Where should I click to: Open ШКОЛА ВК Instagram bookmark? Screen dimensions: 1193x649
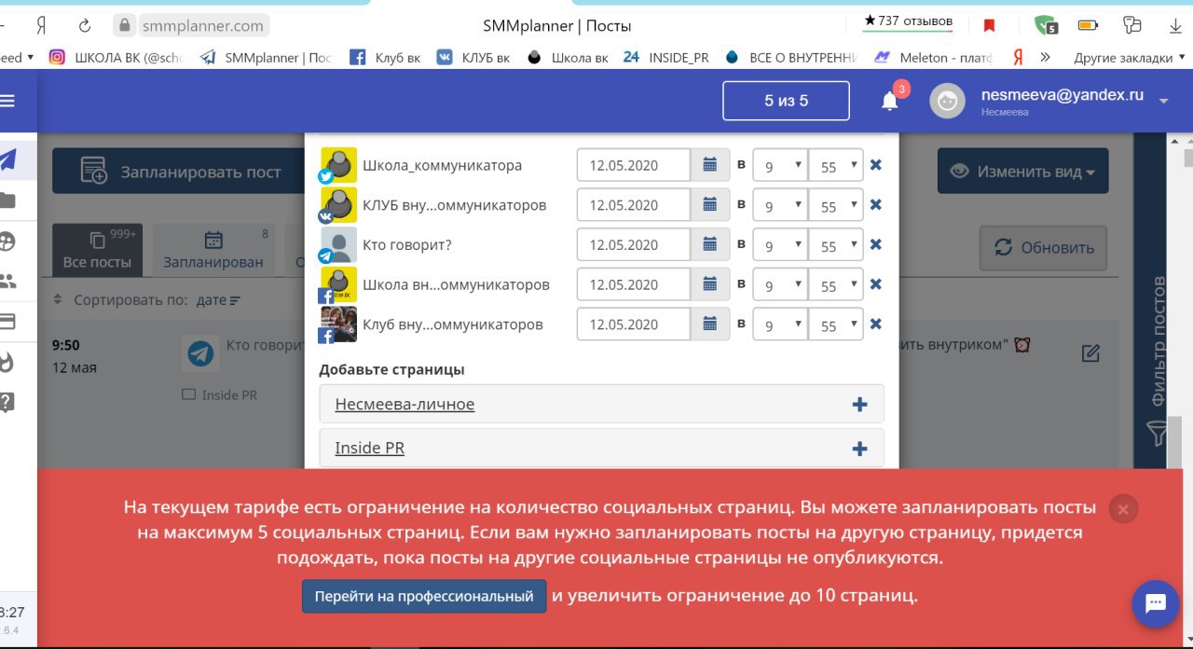coord(116,57)
